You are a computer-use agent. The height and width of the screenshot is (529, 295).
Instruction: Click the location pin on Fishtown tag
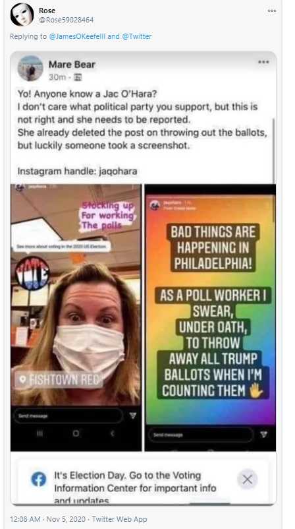point(23,380)
